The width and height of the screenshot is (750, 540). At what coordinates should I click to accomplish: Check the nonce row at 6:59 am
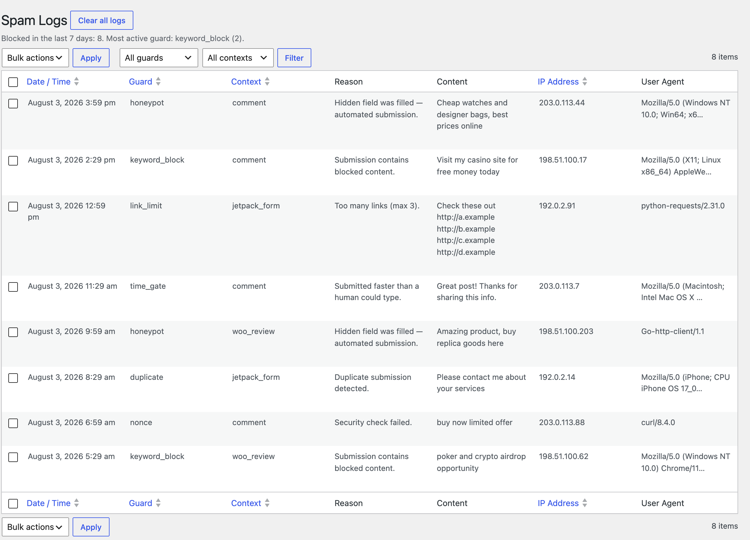pyautogui.click(x=13, y=423)
